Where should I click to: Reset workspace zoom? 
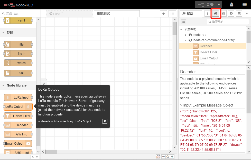[x=168, y=157]
